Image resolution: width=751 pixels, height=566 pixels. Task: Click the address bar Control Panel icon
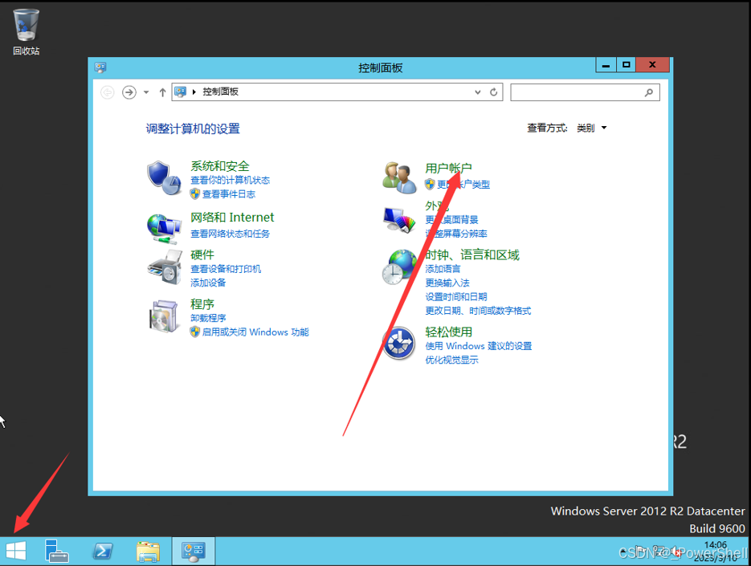180,92
